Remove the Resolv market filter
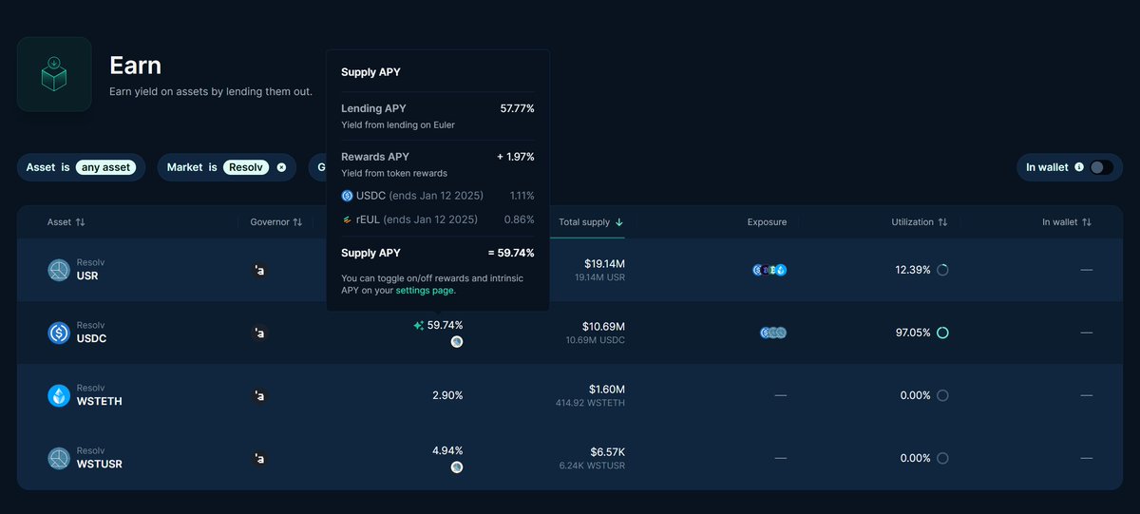Screen dimensions: 1140x514 click(281, 167)
